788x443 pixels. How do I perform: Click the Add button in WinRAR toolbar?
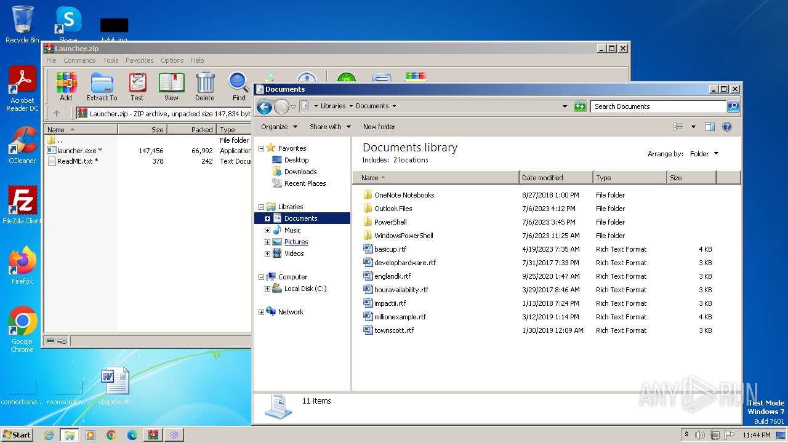point(66,86)
